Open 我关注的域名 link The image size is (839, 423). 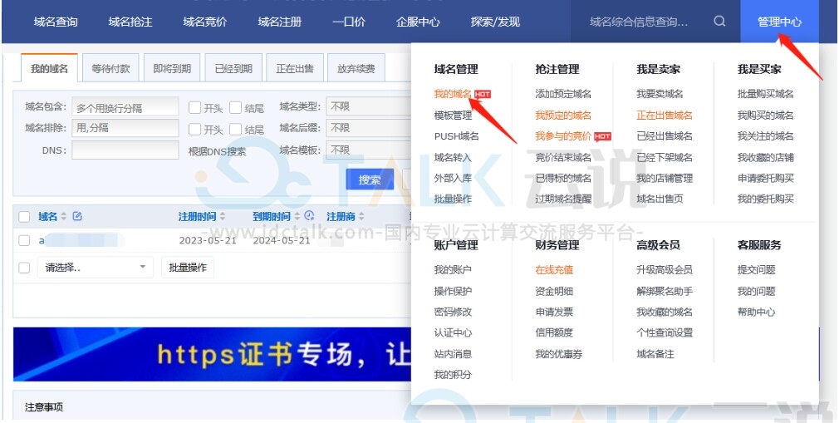point(765,136)
